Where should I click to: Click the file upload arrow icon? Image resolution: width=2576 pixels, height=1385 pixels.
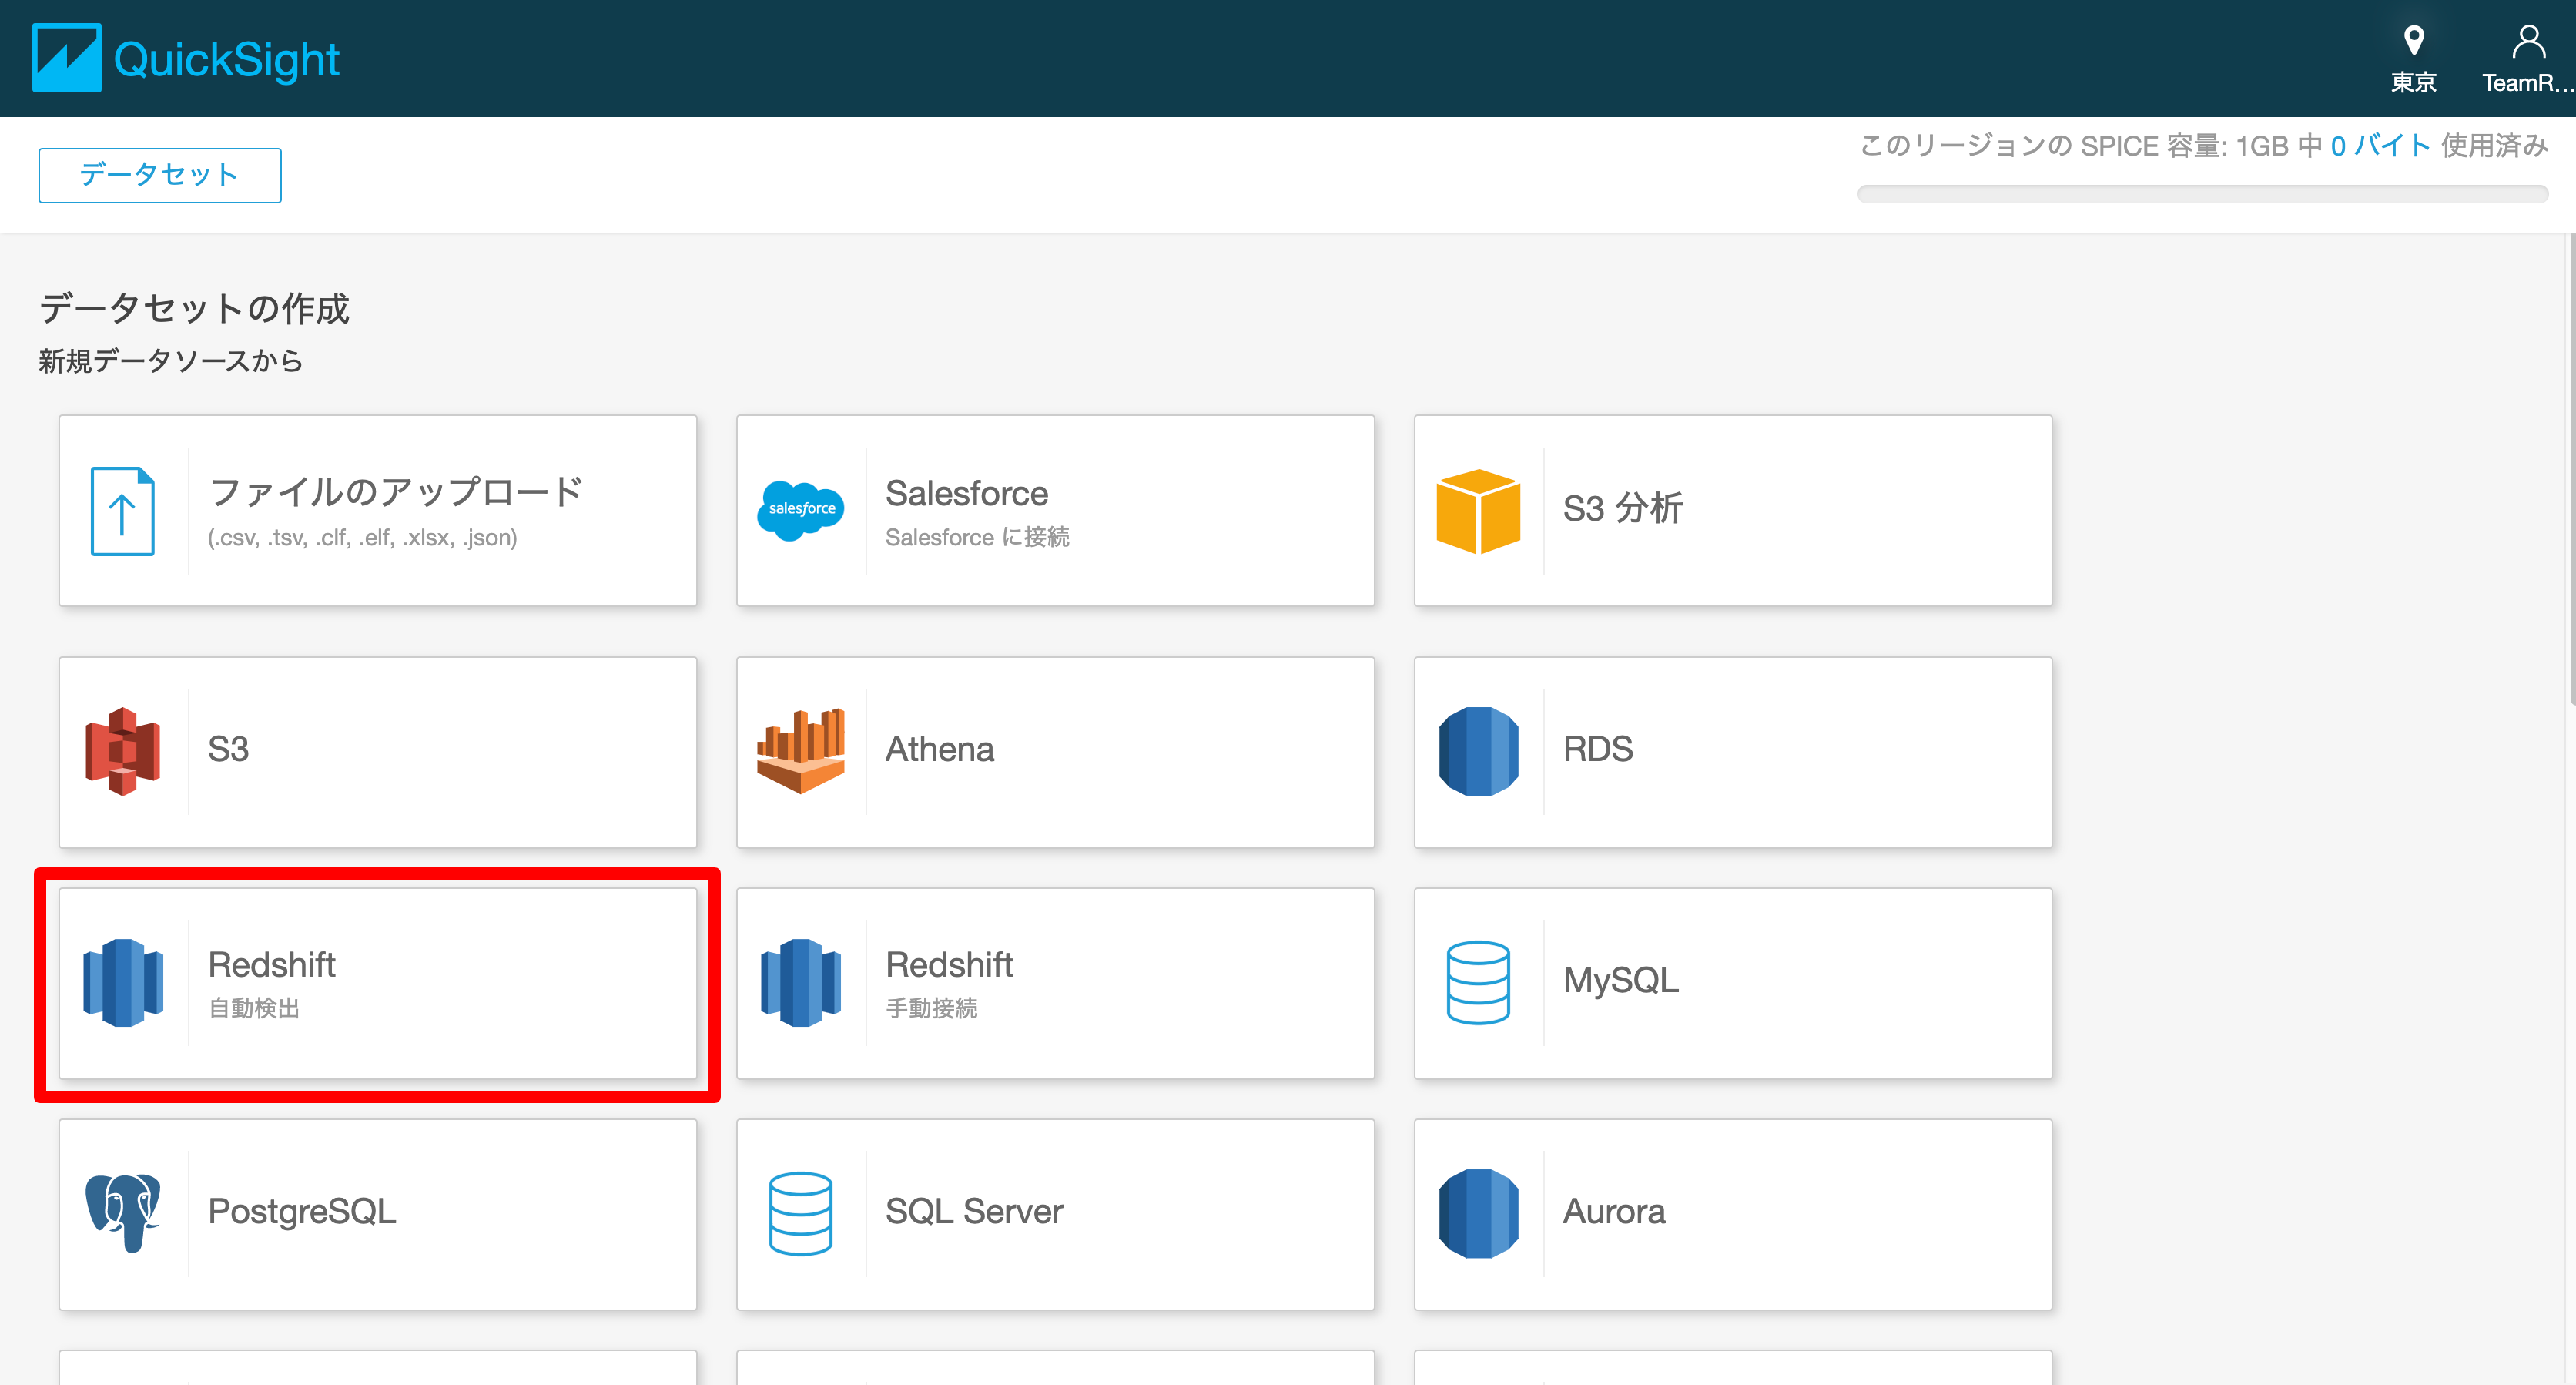[x=123, y=511]
